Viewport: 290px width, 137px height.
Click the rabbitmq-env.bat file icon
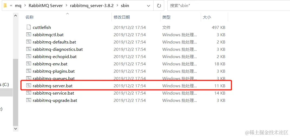click(x=28, y=64)
